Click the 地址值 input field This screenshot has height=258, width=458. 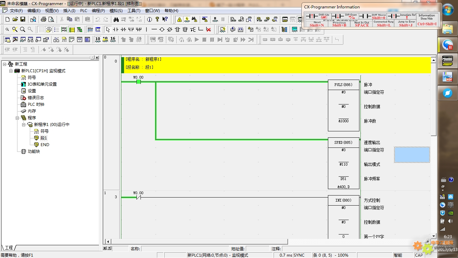(x=257, y=249)
